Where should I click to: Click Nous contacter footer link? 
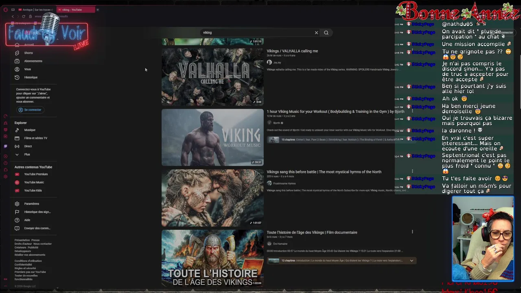click(x=43, y=244)
